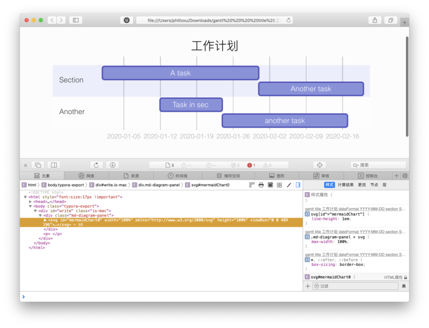
Task: Click the print styles icon
Action: [261, 185]
